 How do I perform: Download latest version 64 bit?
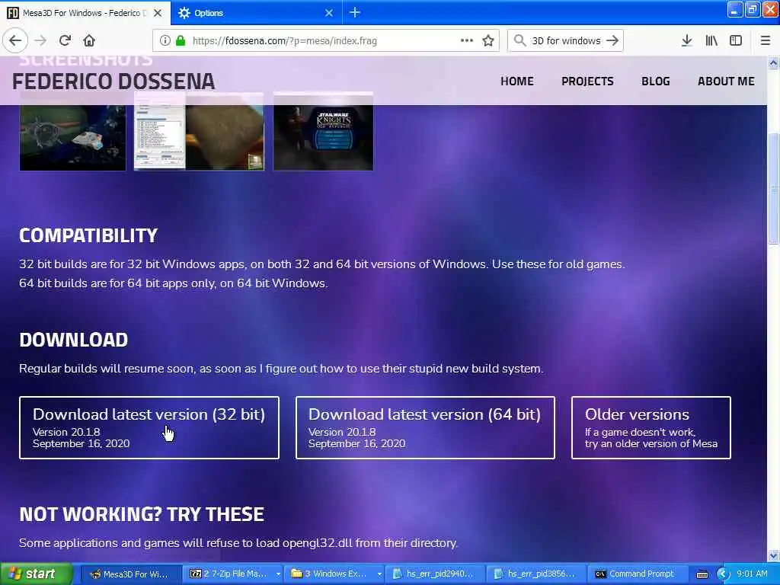(x=425, y=427)
